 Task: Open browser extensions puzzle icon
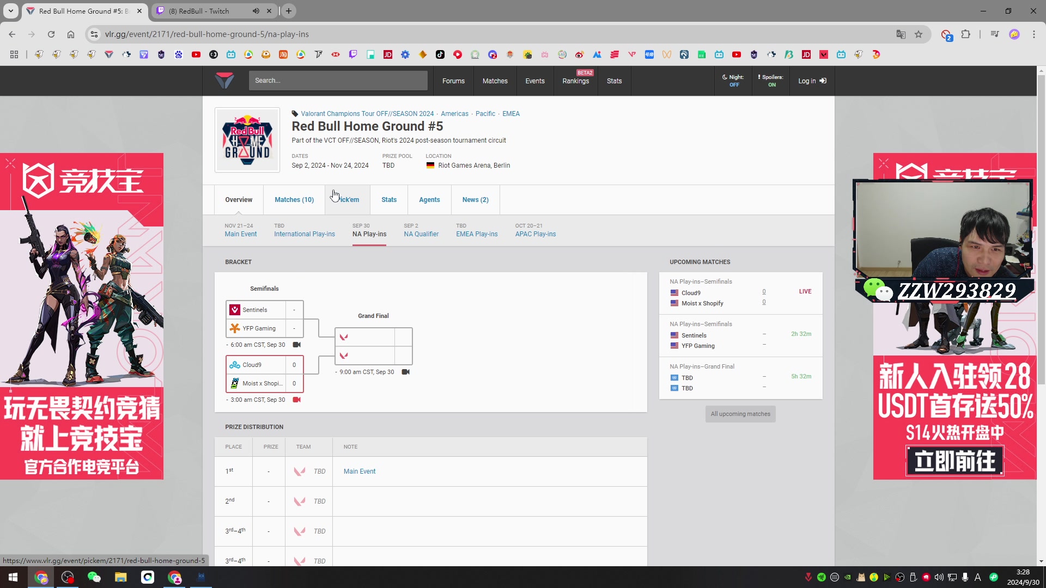(x=965, y=34)
